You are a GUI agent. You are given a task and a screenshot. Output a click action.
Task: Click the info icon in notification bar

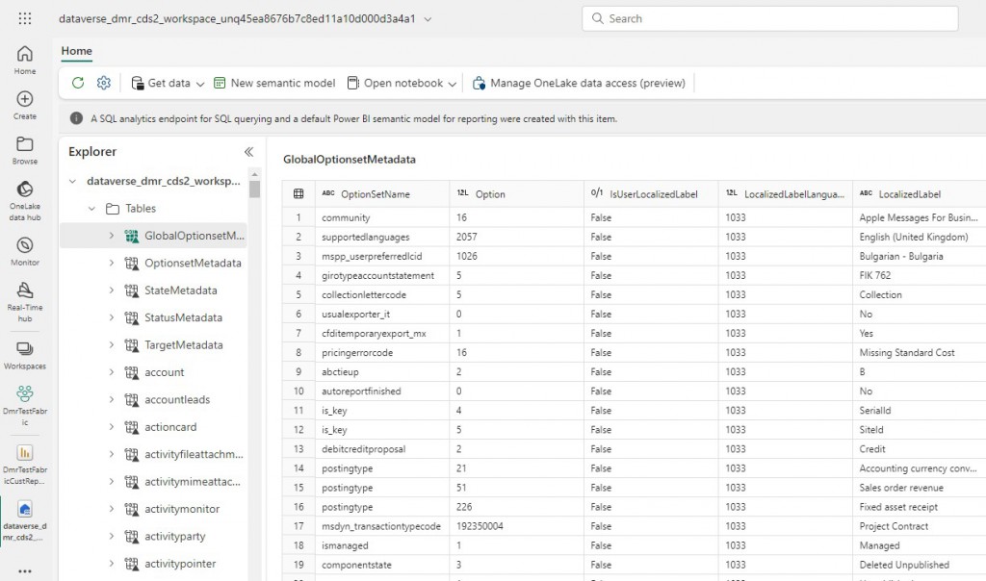77,118
